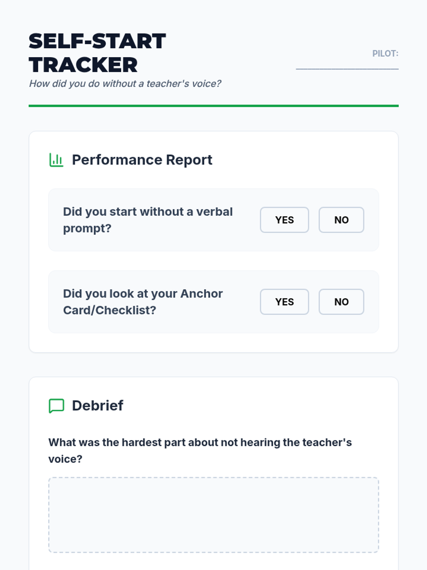Screen dimensions: 427x570
Task: Click the word SELF-START in the title
Action: tap(97, 41)
